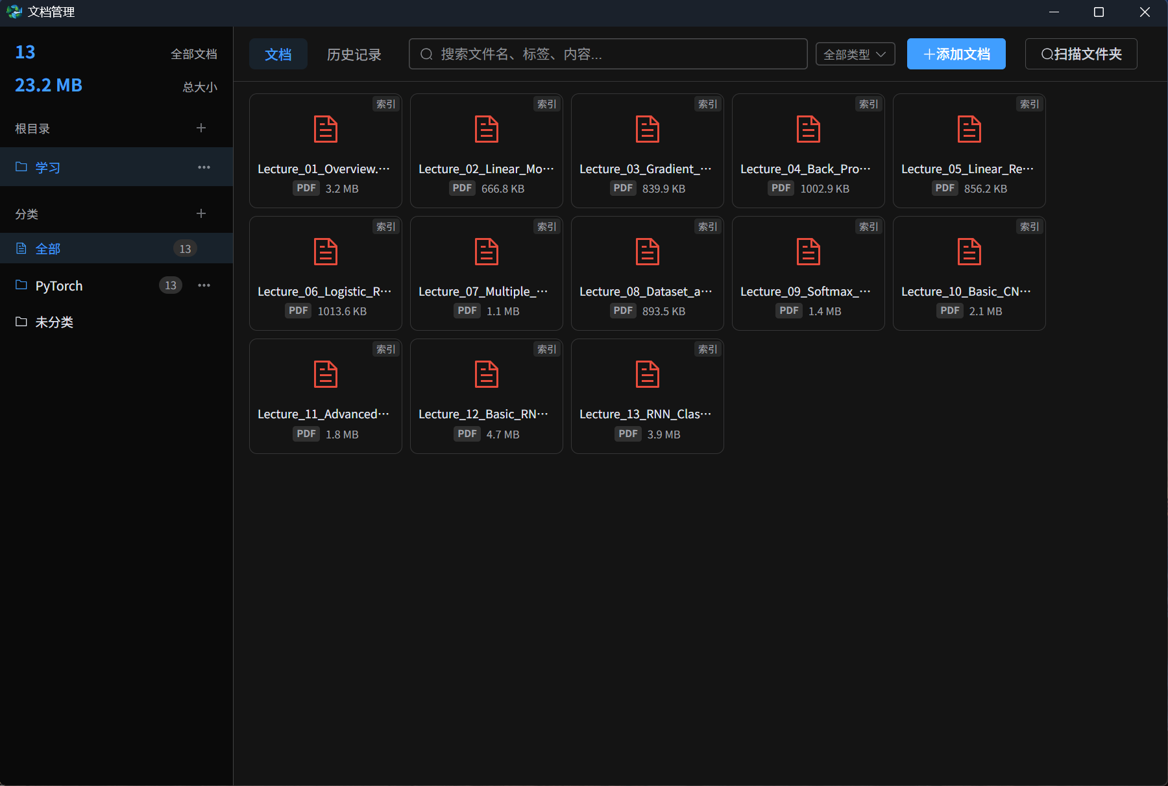Screen dimensions: 1168x786
Task: Select the 未分类 category
Action: click(x=117, y=322)
